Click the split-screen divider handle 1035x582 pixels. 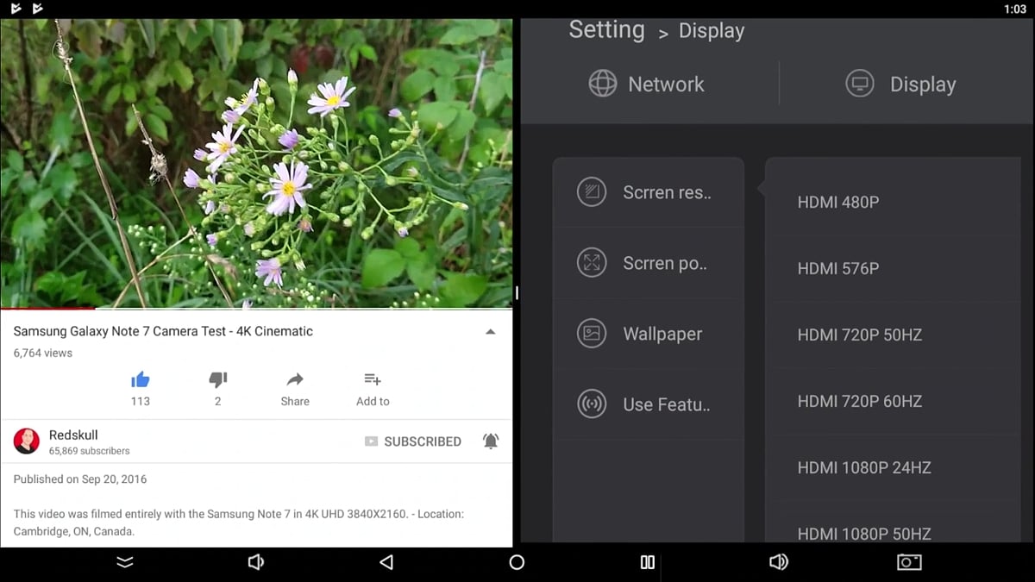(x=517, y=293)
